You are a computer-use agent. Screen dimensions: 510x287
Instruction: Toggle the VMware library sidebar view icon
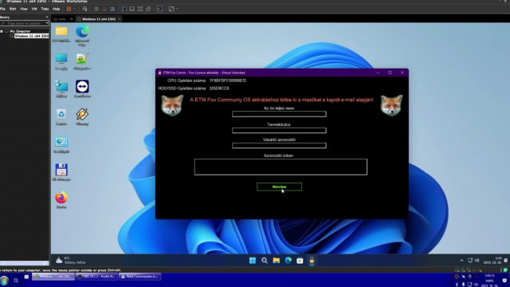click(x=124, y=9)
